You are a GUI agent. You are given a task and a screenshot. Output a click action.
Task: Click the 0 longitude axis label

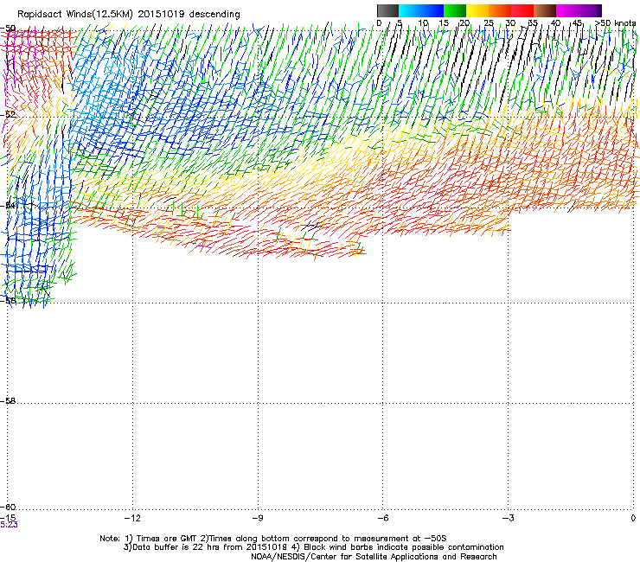633,518
